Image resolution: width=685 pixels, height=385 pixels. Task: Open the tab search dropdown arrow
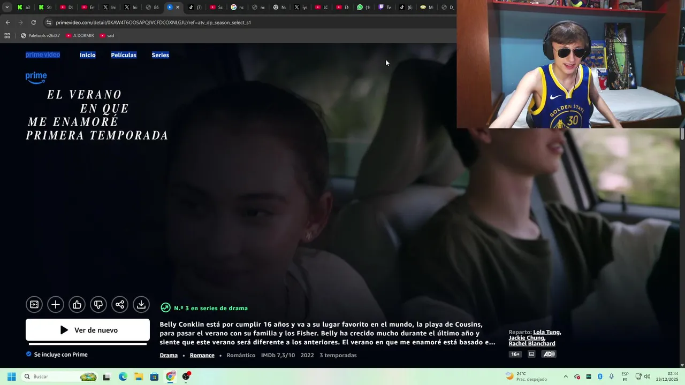[7, 7]
